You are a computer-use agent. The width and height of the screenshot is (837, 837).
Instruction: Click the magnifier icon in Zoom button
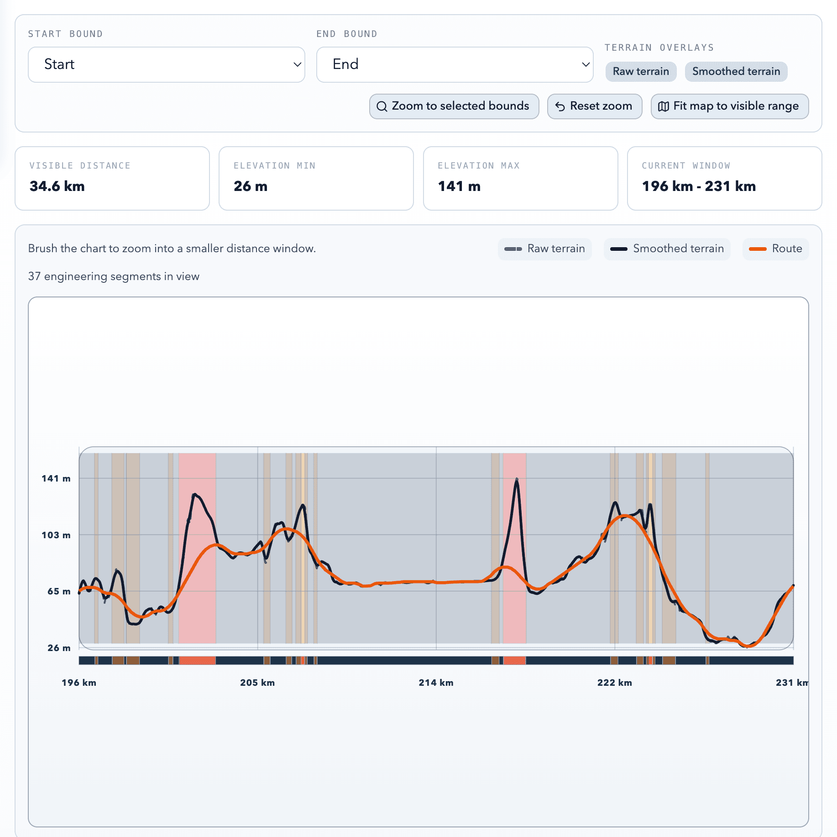click(382, 106)
